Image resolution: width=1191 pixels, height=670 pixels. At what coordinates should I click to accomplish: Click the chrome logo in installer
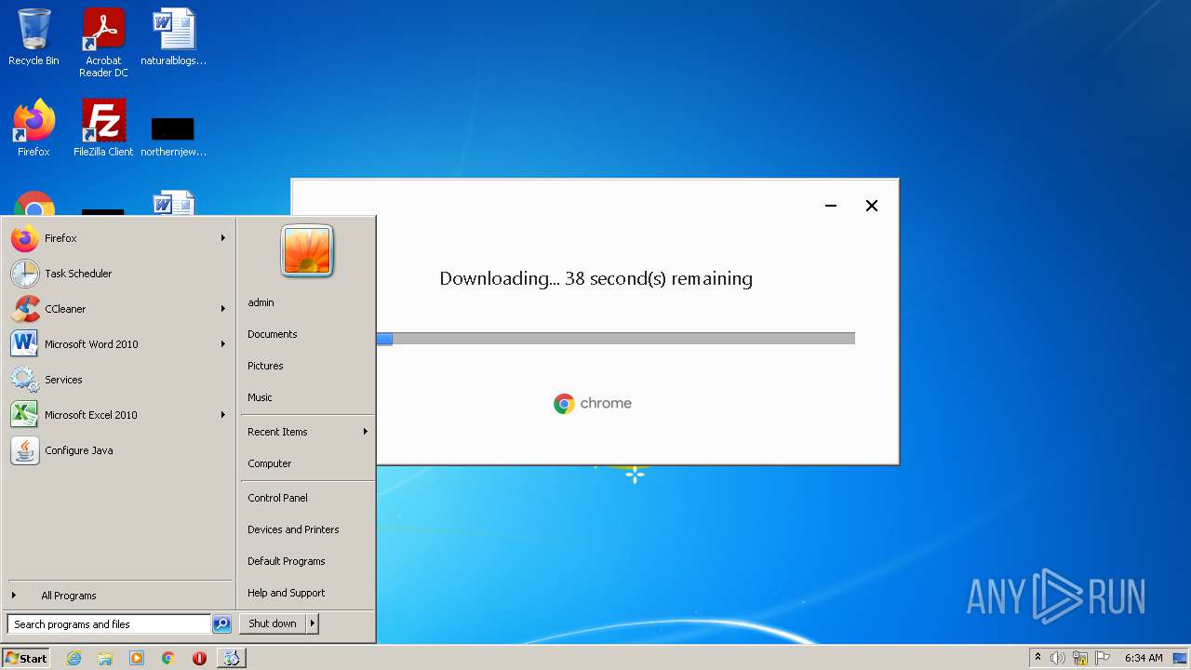(x=593, y=403)
